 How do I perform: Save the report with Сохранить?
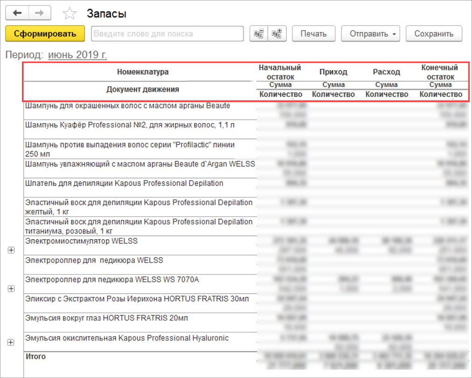coord(434,34)
